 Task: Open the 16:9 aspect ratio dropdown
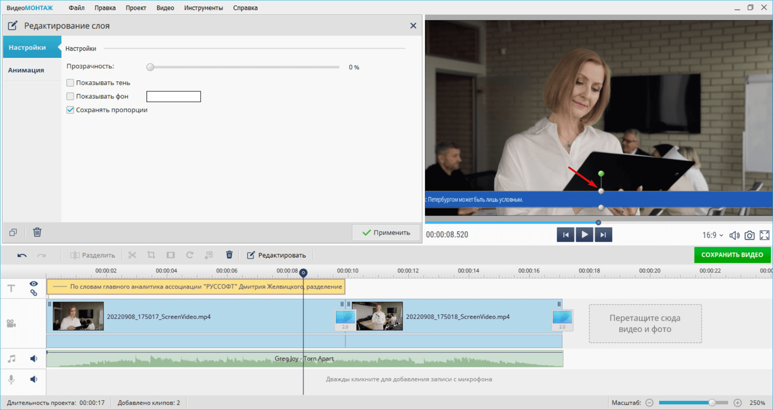tap(712, 235)
